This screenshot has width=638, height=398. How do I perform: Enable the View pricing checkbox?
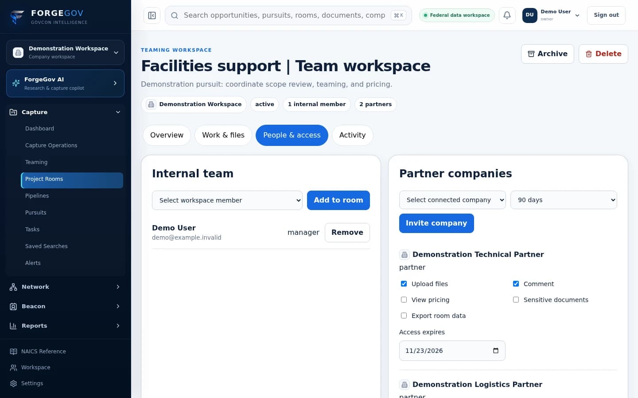404,300
